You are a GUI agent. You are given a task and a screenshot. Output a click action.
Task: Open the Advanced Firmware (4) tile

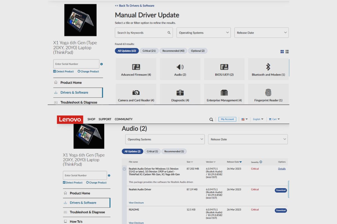coord(136,69)
